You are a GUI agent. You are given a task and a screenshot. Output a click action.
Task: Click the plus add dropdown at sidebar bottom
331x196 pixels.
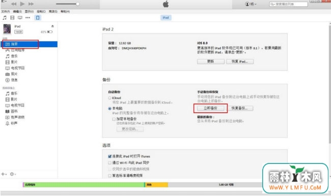[4, 174]
